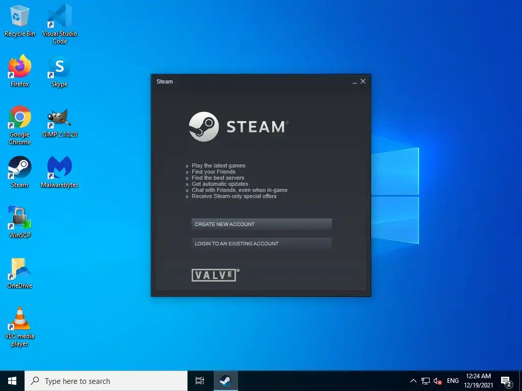Click the Steam logo in the dialog

click(239, 127)
